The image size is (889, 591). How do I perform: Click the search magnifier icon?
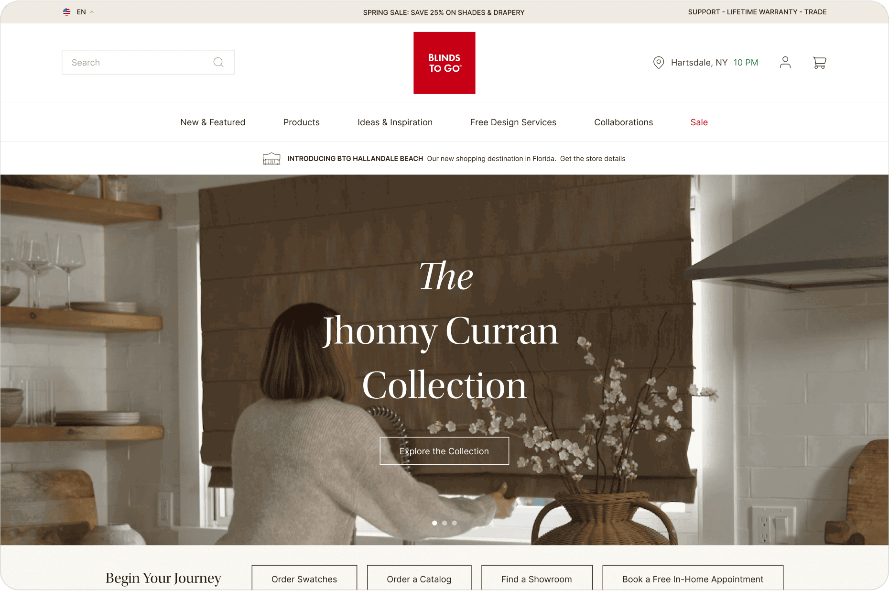coord(218,62)
